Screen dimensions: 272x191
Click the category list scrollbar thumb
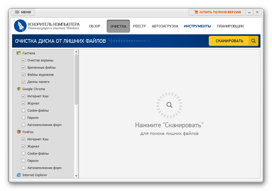pos(76,79)
